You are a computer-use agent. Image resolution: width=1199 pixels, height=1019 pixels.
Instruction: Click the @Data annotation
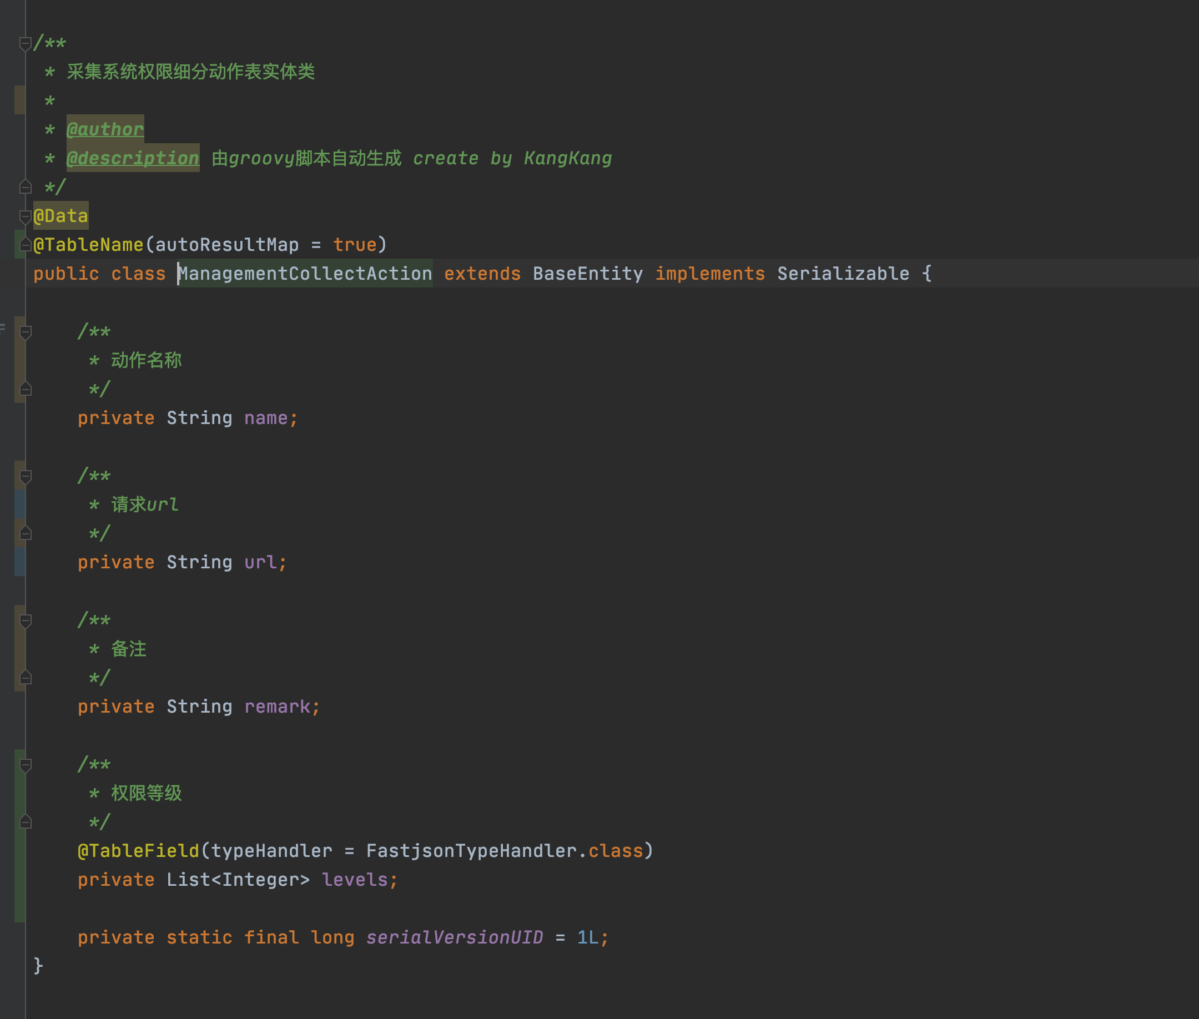[x=60, y=215]
